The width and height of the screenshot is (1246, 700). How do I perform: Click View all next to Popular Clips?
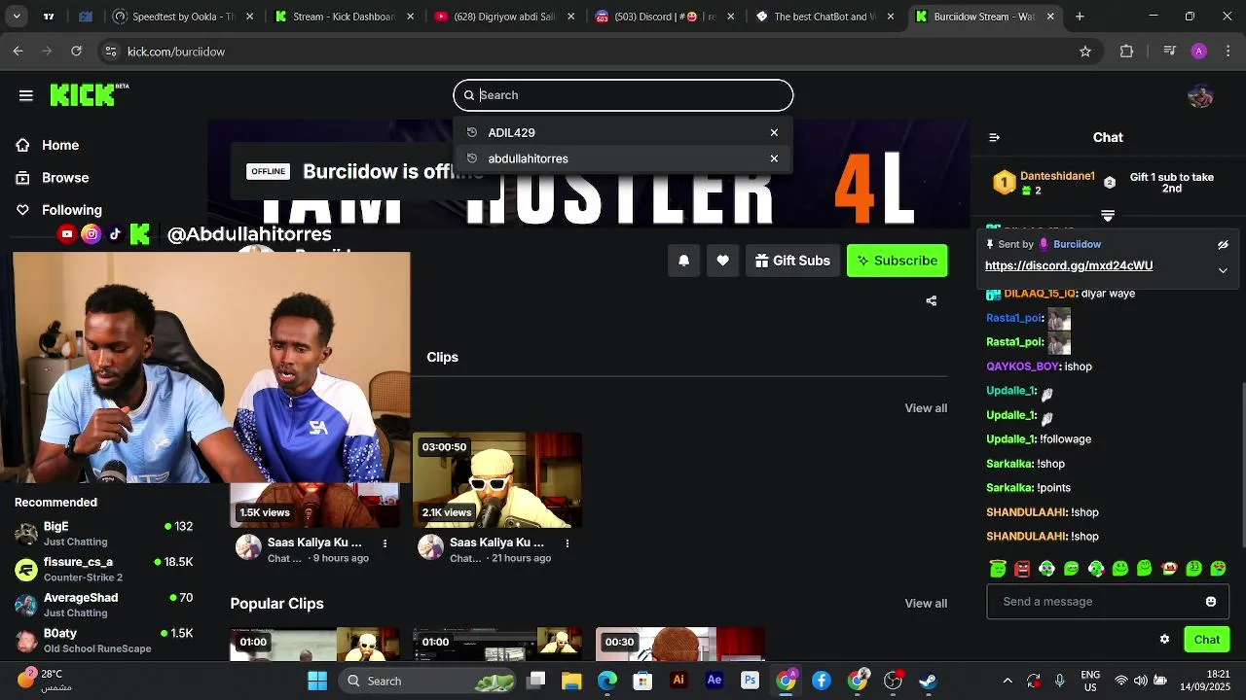coord(926,604)
